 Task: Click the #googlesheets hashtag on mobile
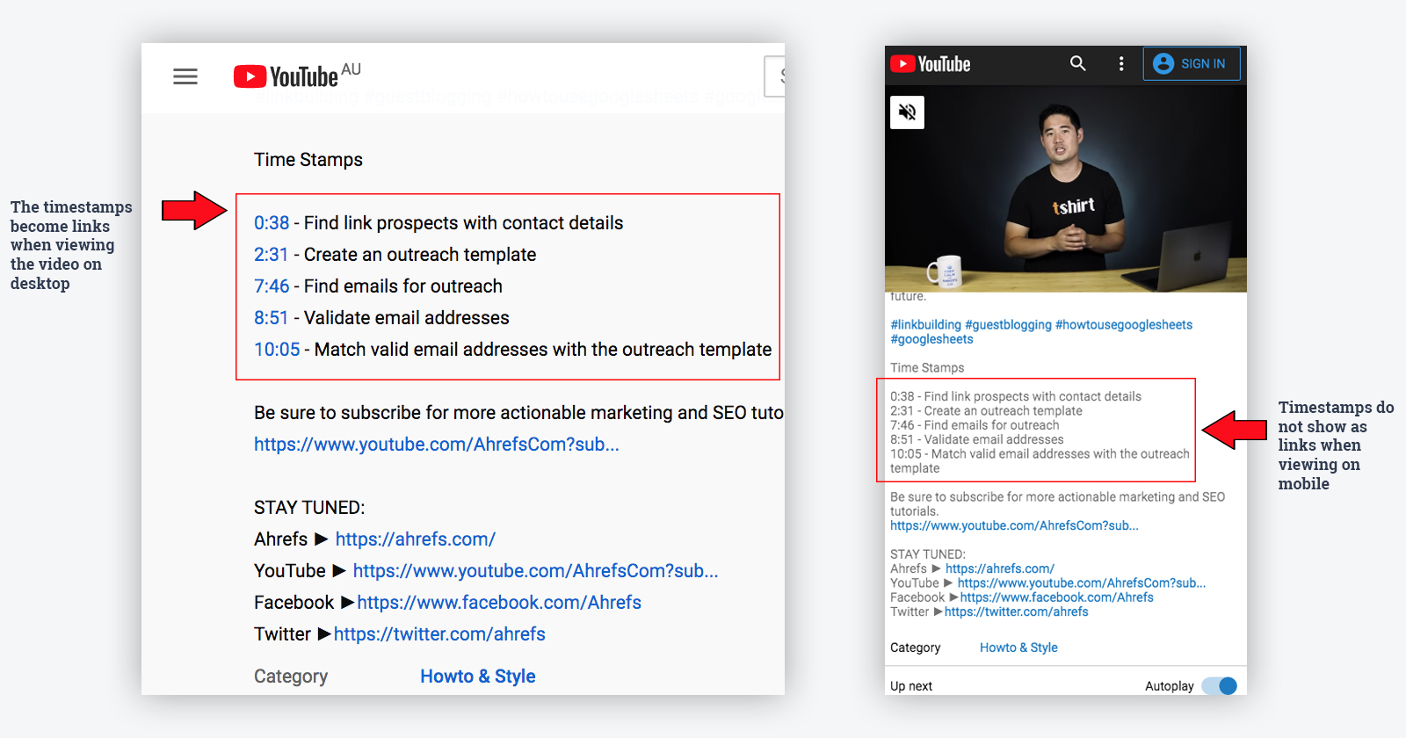tap(931, 339)
